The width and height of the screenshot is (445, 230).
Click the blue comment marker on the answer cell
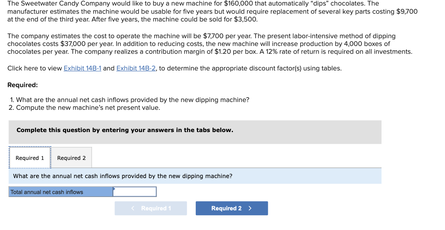[114, 188]
